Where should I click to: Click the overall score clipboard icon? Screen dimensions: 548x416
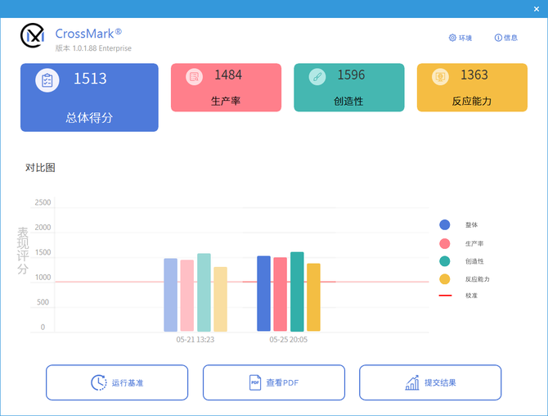[x=47, y=80]
